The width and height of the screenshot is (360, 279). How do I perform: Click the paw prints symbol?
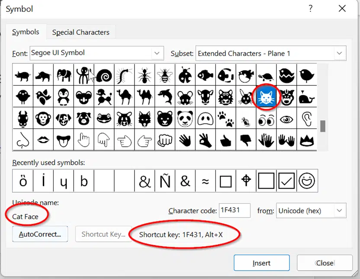point(225,119)
